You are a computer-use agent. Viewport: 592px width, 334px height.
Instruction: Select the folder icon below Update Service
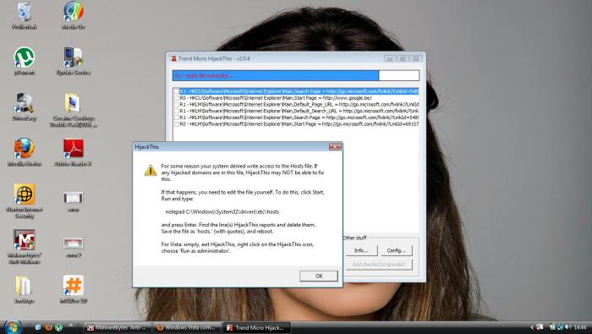pyautogui.click(x=74, y=109)
